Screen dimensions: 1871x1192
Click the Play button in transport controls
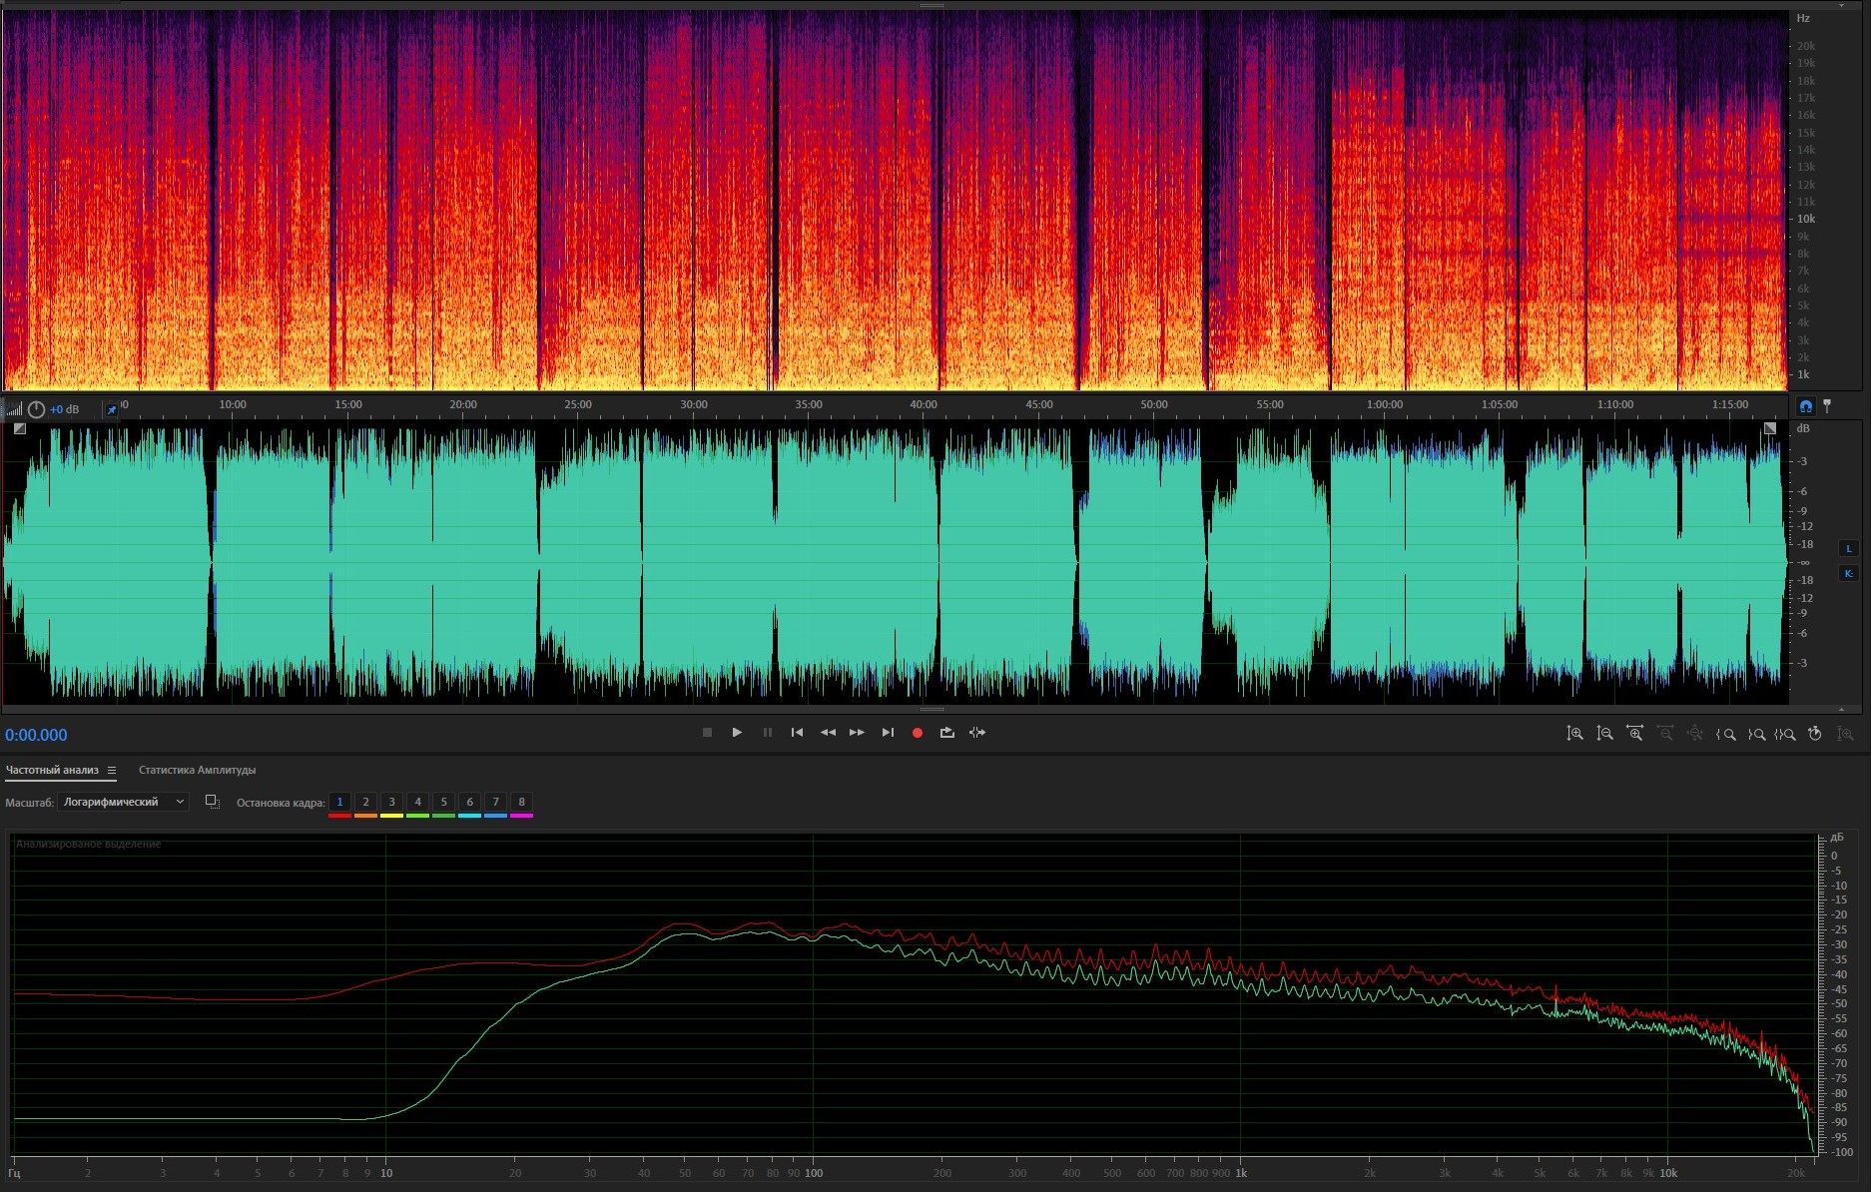click(x=737, y=733)
